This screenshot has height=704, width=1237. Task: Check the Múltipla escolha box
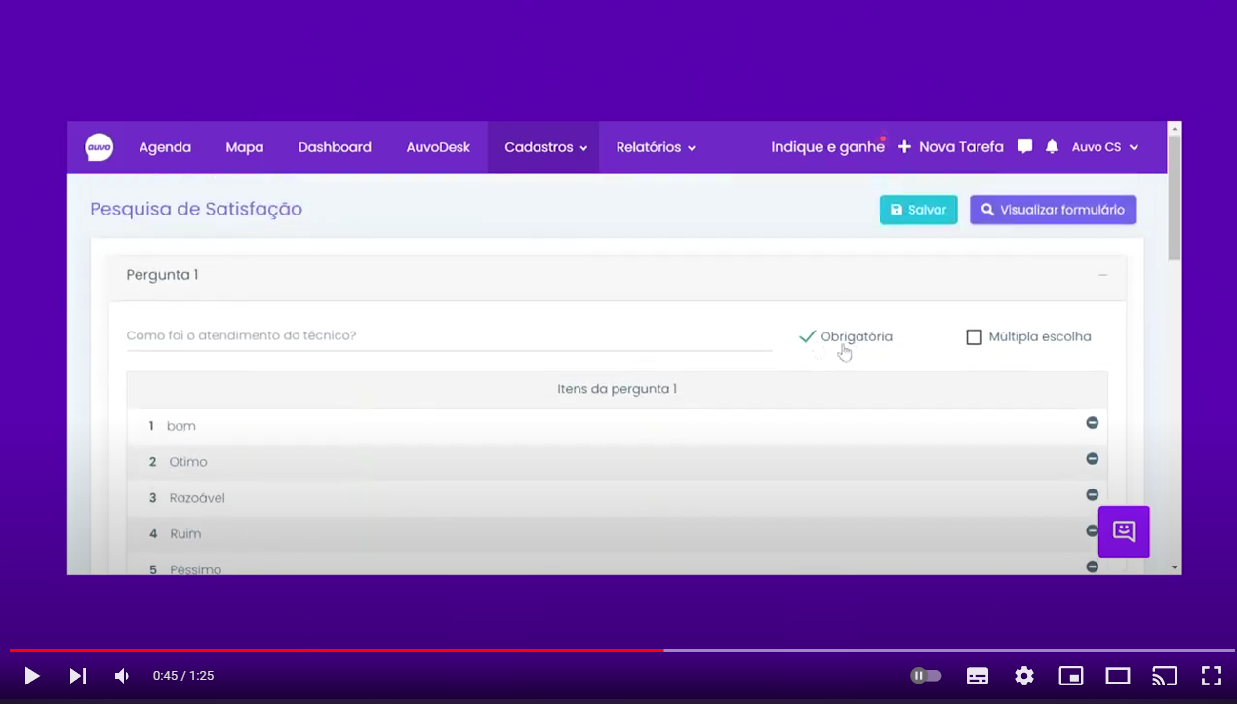[974, 337]
